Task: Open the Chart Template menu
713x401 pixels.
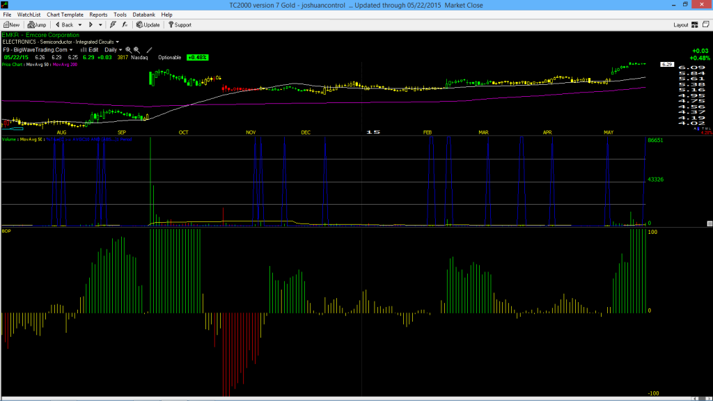Action: click(65, 15)
